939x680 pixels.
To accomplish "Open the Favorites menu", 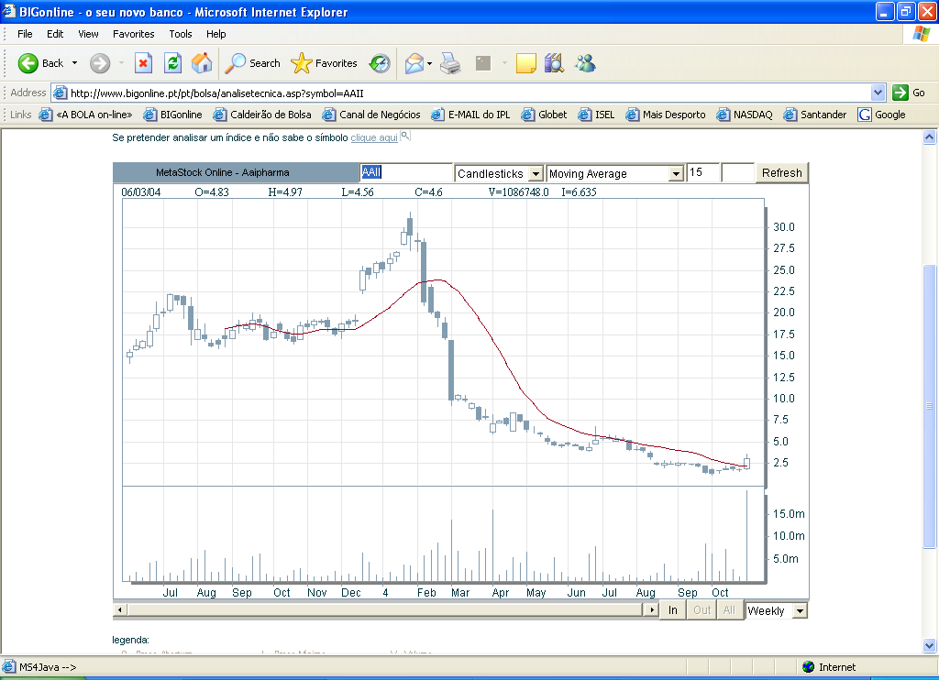I will pos(133,34).
